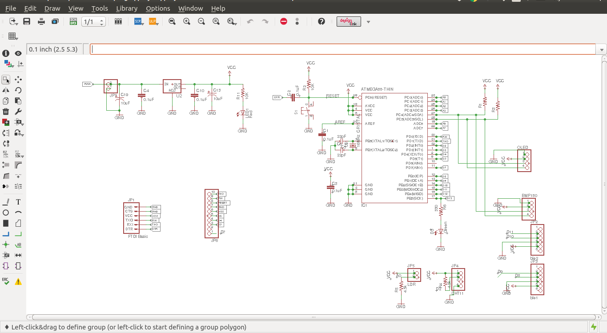Select the Text tool
Screen dimensions: 607x333
(18, 202)
